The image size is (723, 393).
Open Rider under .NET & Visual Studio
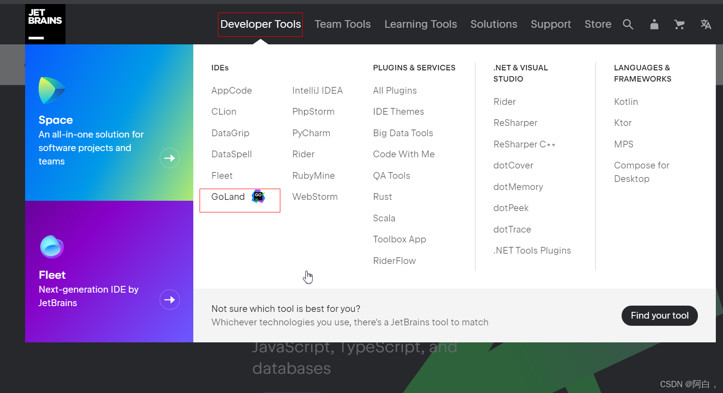(505, 102)
